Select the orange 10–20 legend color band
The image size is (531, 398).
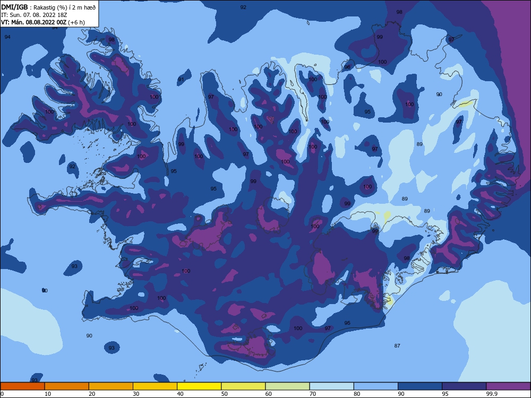point(67,386)
